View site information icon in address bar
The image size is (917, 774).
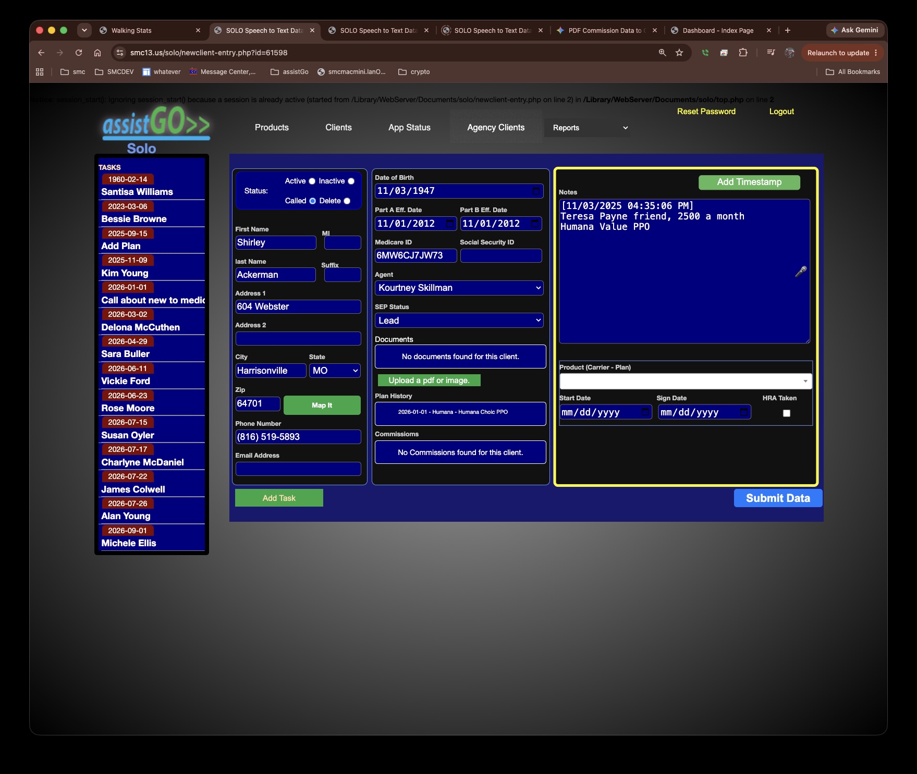pos(120,53)
